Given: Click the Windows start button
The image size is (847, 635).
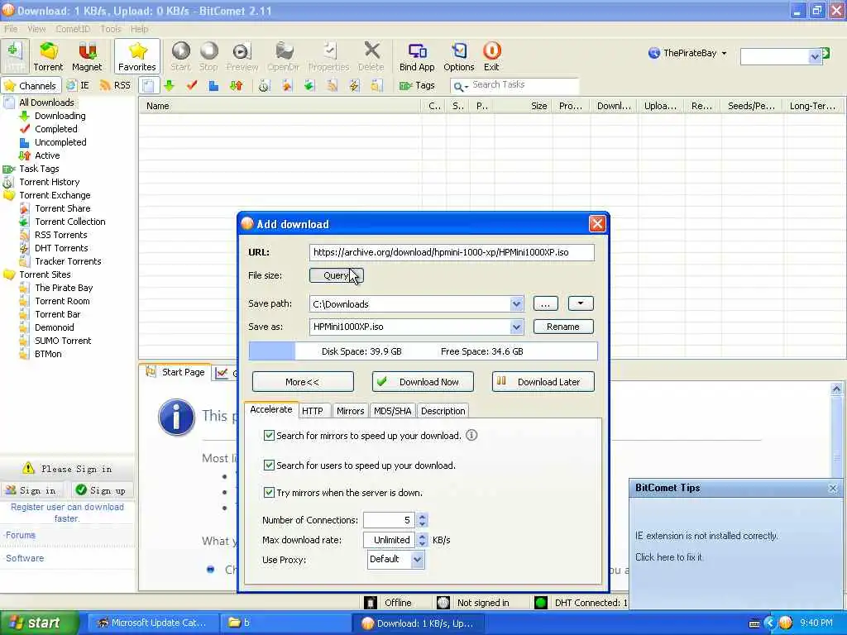Looking at the screenshot, I should (x=38, y=623).
